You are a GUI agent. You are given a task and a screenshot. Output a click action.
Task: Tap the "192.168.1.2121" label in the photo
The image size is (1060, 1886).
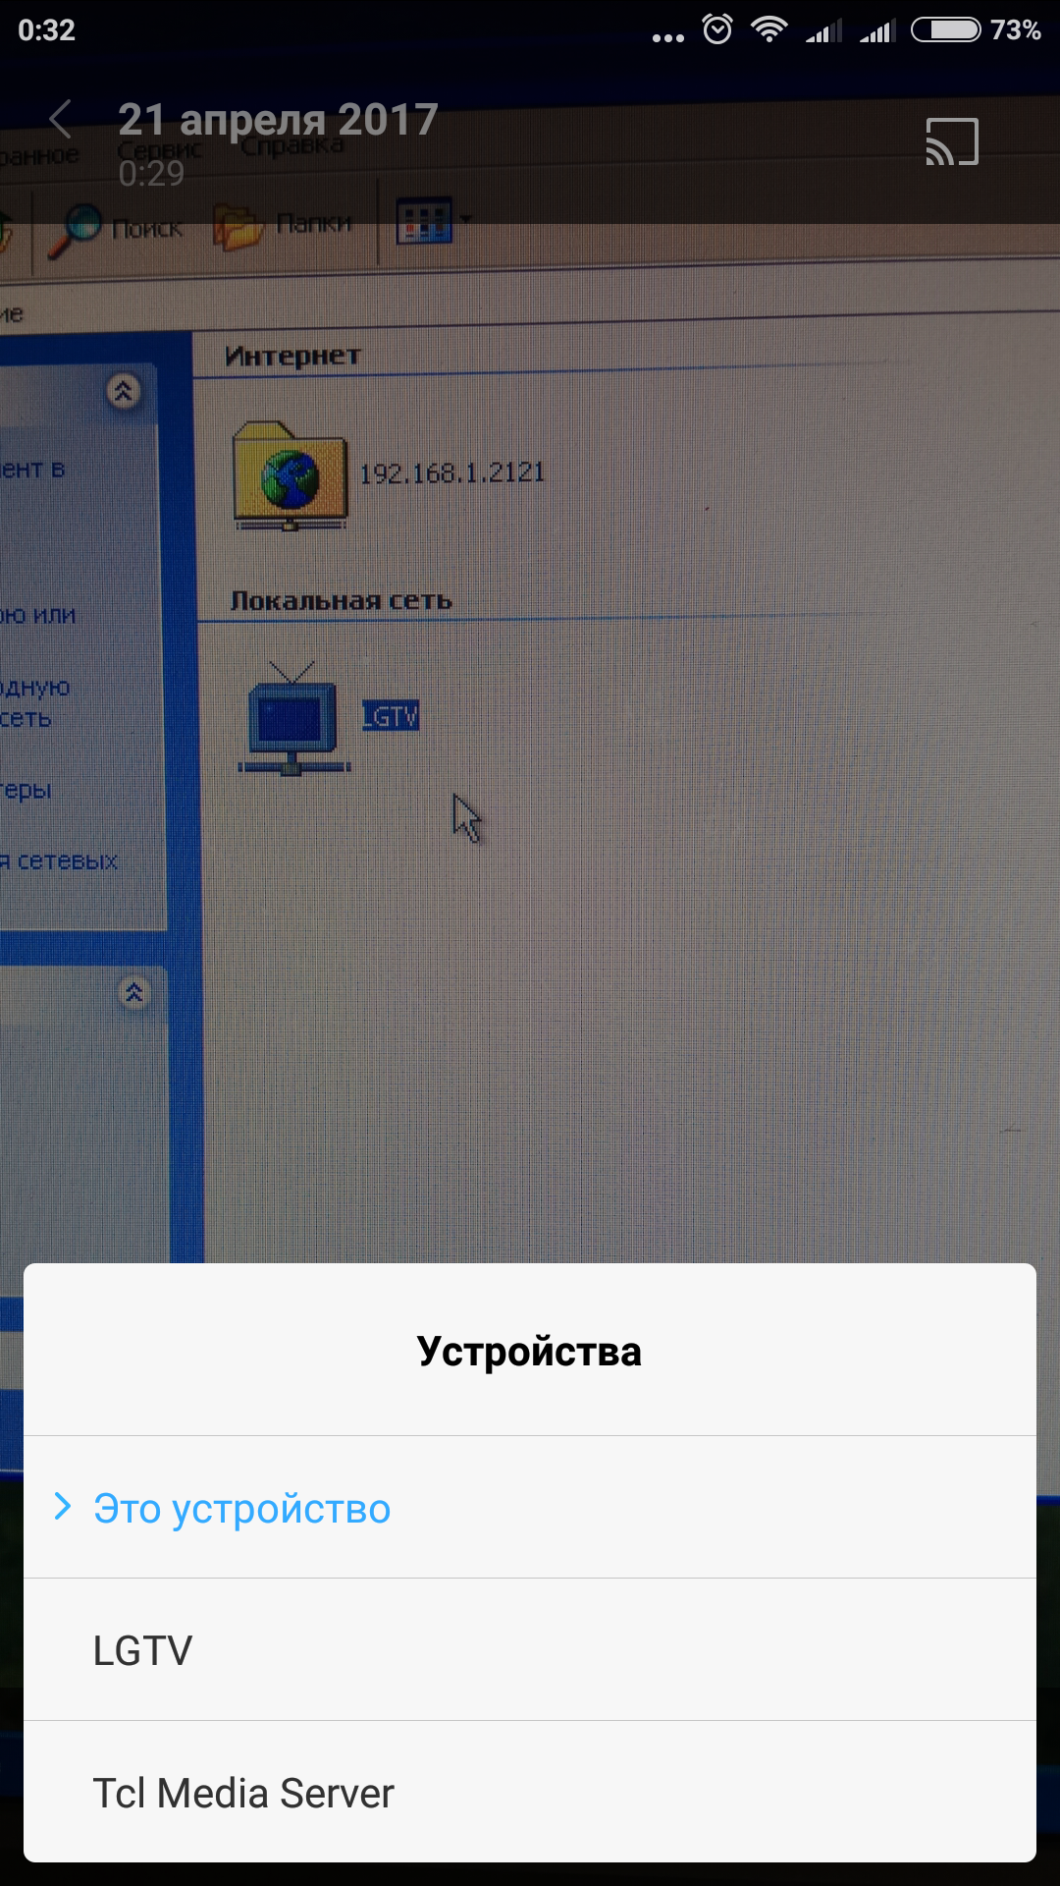451,473
